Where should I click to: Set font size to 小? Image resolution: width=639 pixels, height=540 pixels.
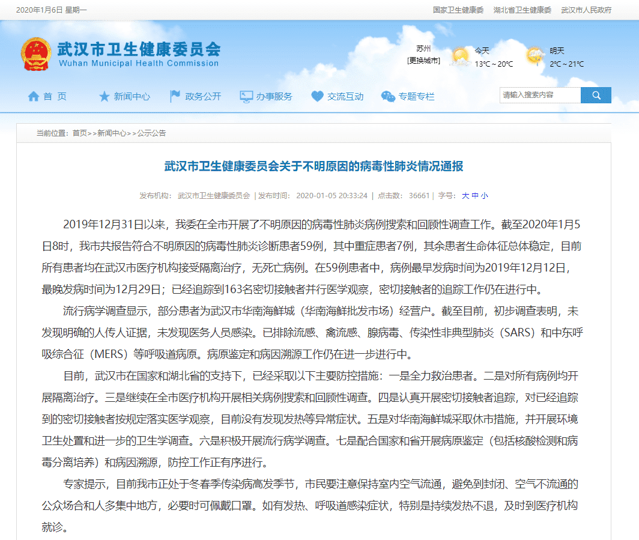[x=484, y=196]
